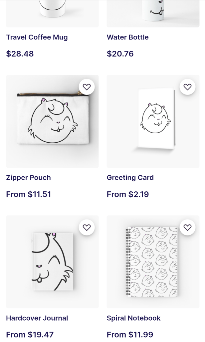This screenshot has height=342, width=205.
Task: Open the Zipper Pouch product image
Action: (x=52, y=121)
